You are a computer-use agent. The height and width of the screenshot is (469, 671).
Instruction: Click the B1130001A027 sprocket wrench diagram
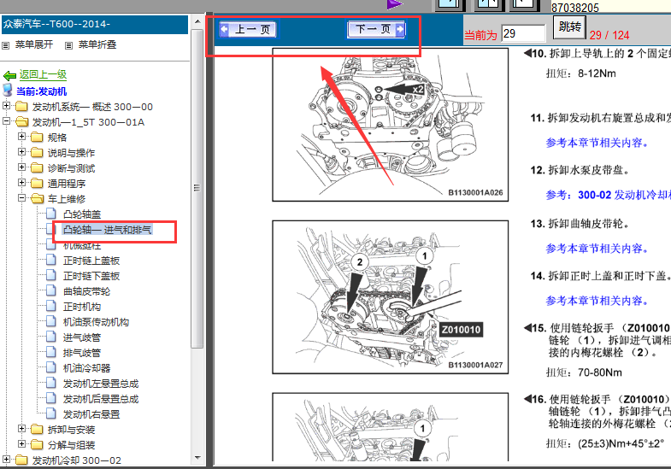(391, 297)
